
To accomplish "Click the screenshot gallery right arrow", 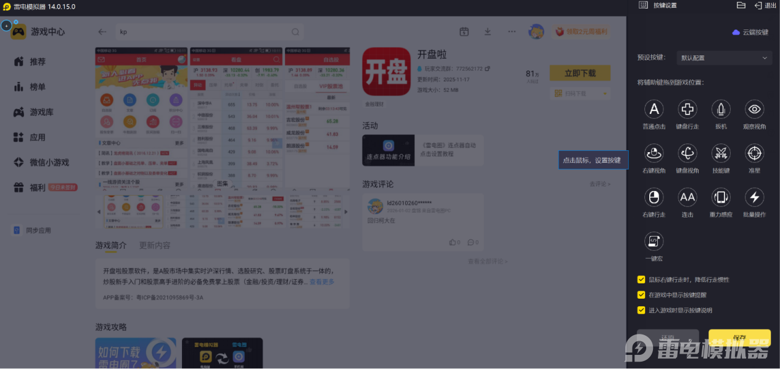I will [x=347, y=211].
